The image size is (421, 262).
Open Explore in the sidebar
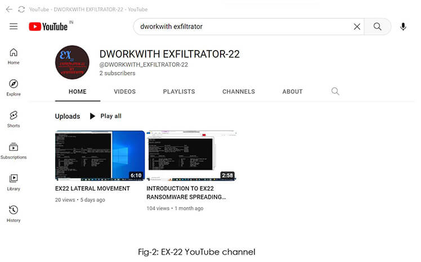click(x=14, y=88)
